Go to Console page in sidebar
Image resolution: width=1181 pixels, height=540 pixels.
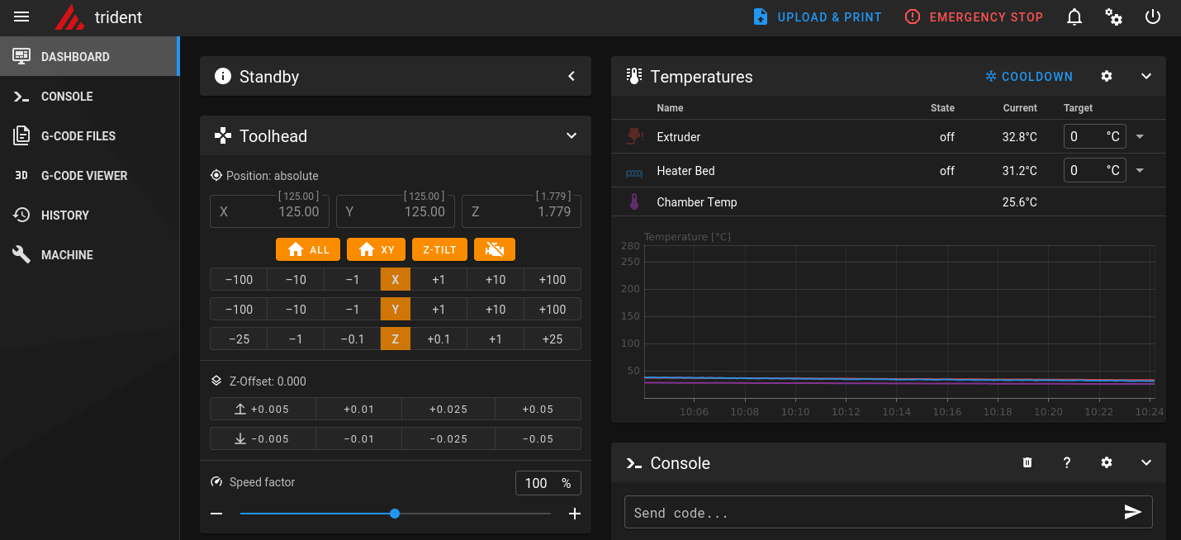[89, 97]
